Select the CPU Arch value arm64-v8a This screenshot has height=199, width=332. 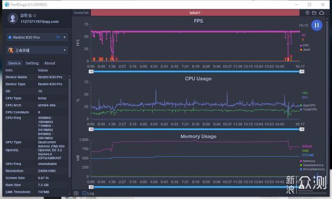pos(47,105)
